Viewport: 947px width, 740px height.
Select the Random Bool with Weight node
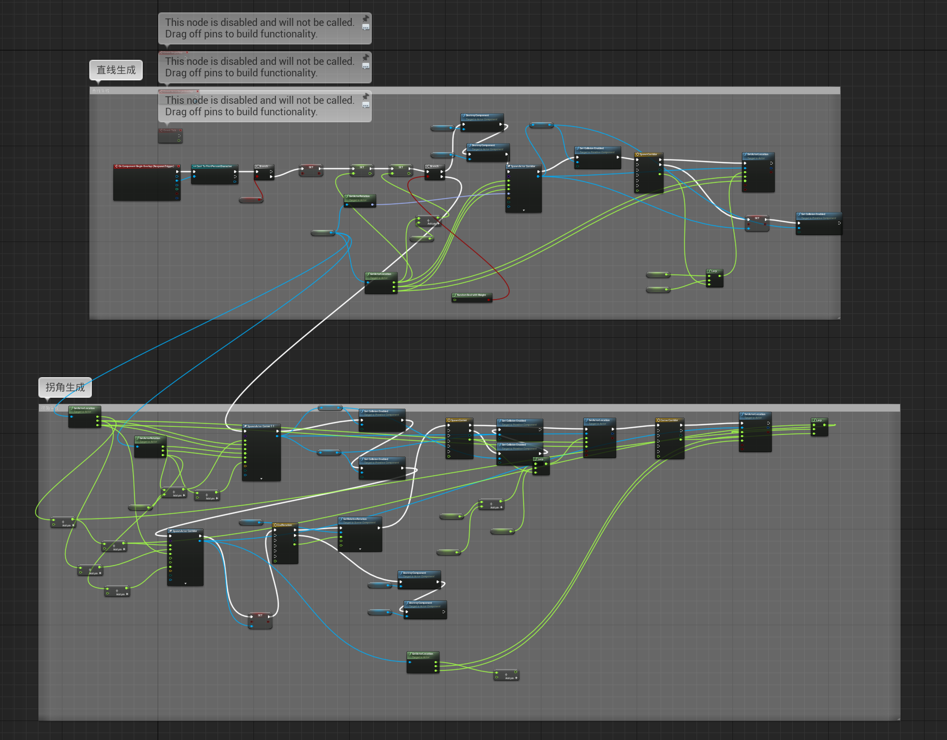click(x=472, y=298)
